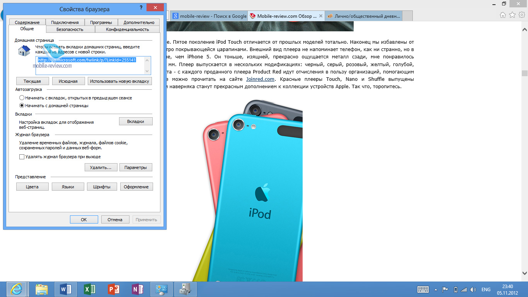Open 'Mobile-review.com Обзор' browser tab
The image size is (528, 297).
coord(286,16)
